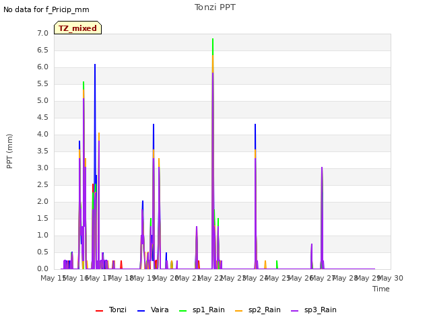
Task: Click the 'No data for f_Pricip_mm' message
Action: click(46, 9)
